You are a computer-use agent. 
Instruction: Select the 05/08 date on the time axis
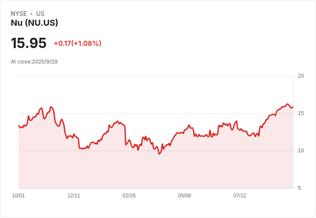coord(185,196)
